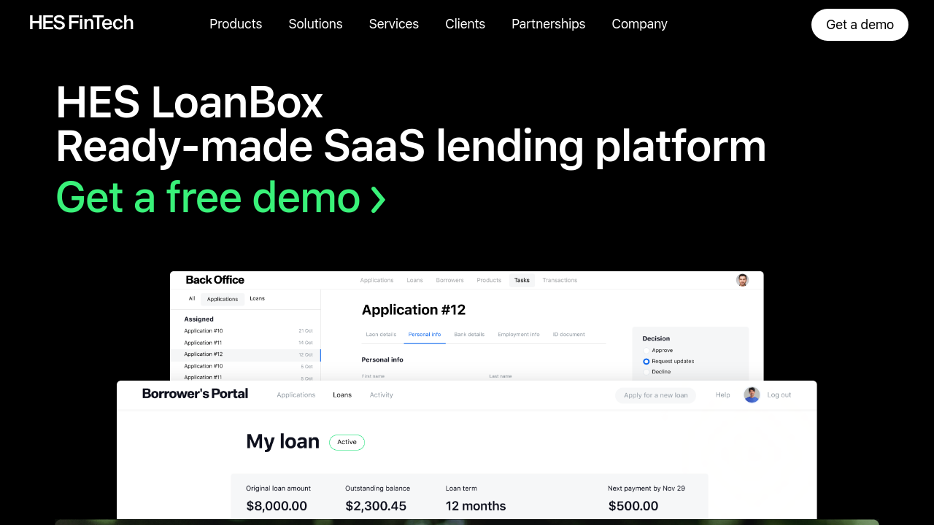This screenshot has width=934, height=525.
Task: Switch to the Bank details tab
Action: [469, 335]
